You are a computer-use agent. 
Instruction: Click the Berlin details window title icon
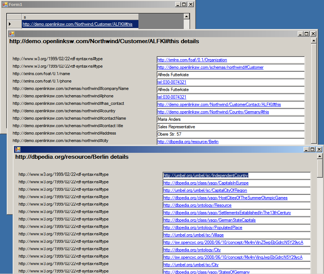coord(17,149)
